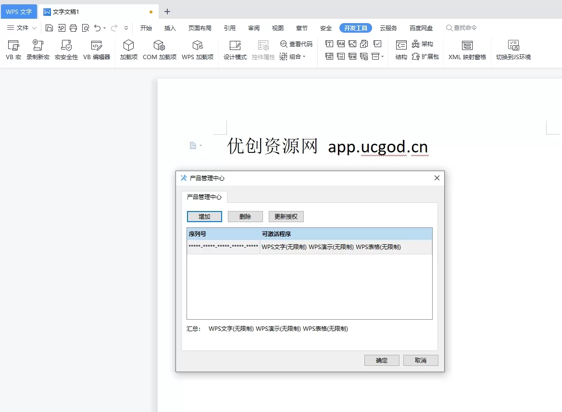This screenshot has width=562, height=412.
Task: Insert a date picker content control
Action: point(352,56)
